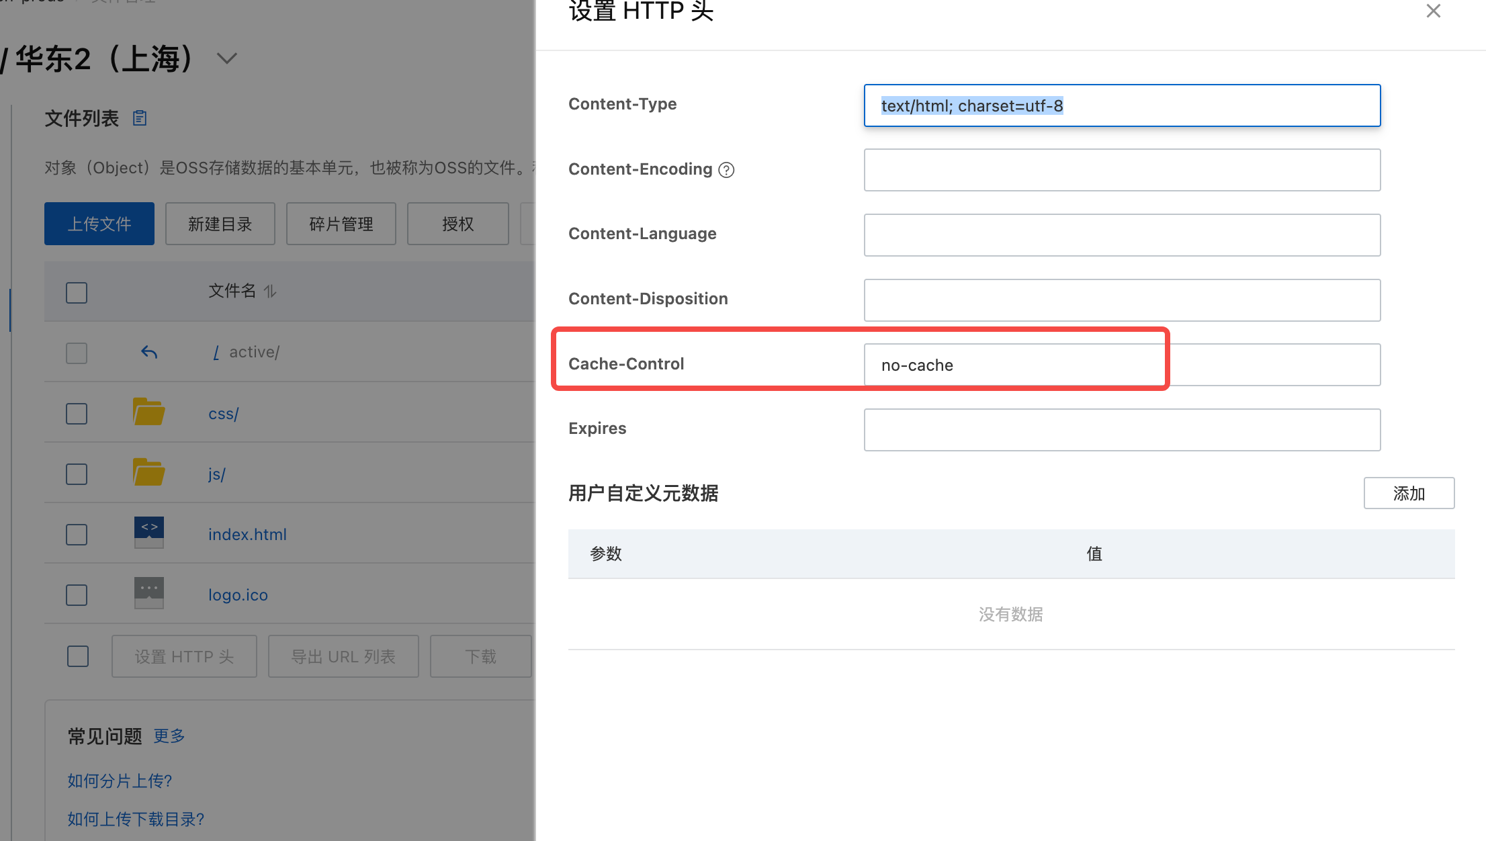Check the select-all box in table header

(x=77, y=293)
